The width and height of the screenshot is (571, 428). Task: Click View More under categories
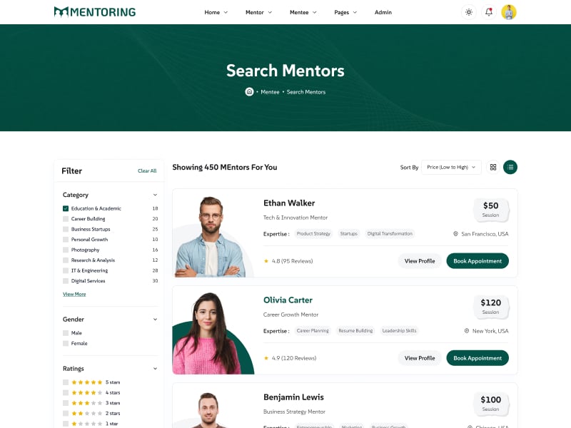[x=74, y=294]
